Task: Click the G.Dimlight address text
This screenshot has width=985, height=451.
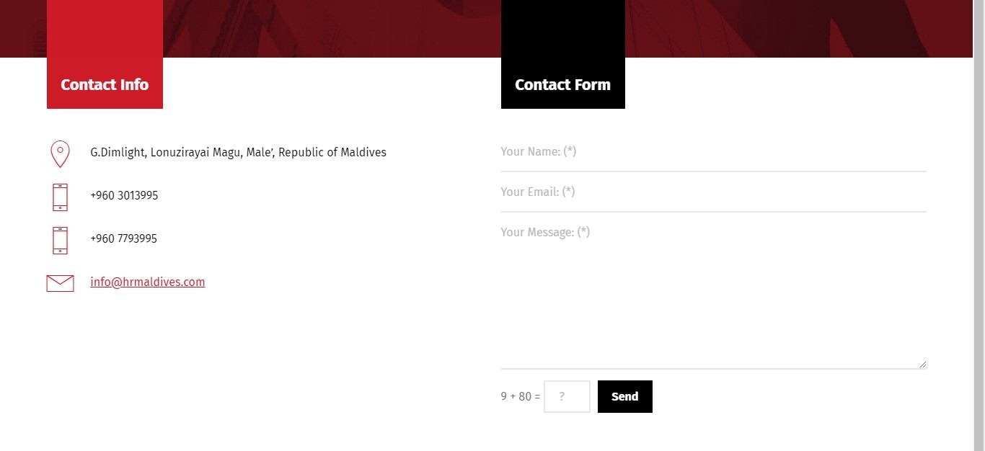Action: (x=238, y=152)
